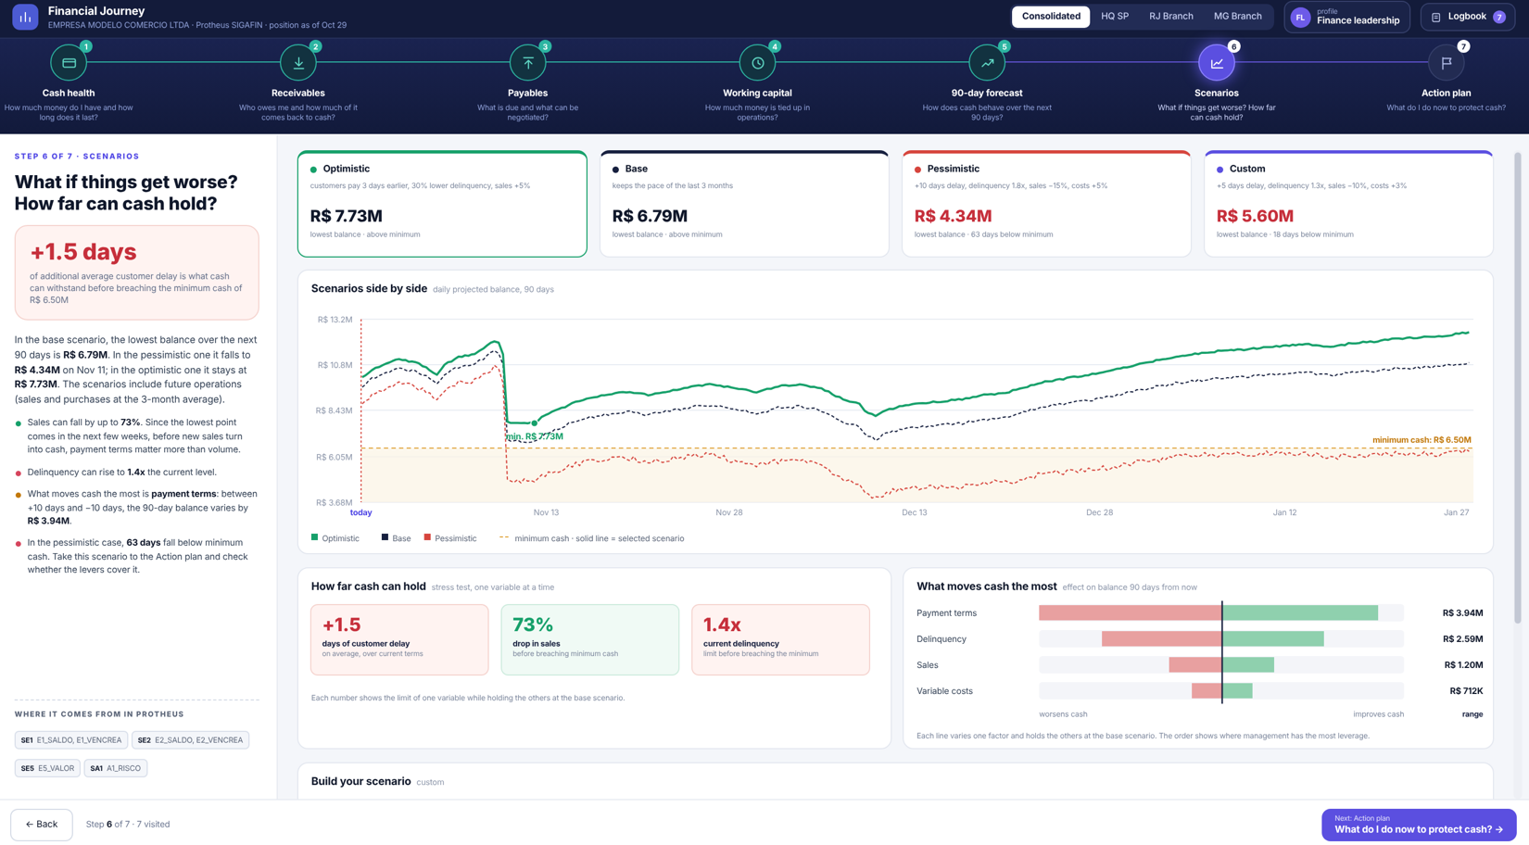Click the 'Build your scenario' heading
This screenshot has width=1529, height=845.
tap(361, 782)
